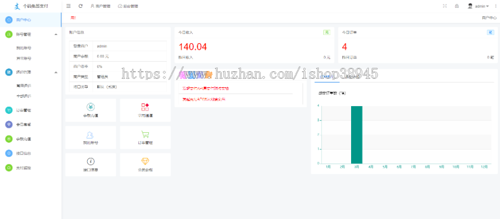Viewport: 500px width, 219px height.
Task: Click the vertical three-dots more icon
Action: click(496, 6)
